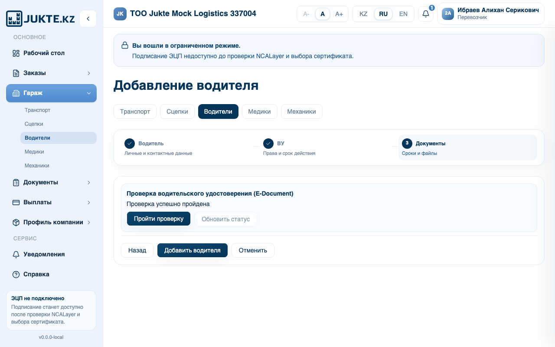The width and height of the screenshot is (555, 347).
Task: Click Обновить статус button
Action: [x=226, y=219]
